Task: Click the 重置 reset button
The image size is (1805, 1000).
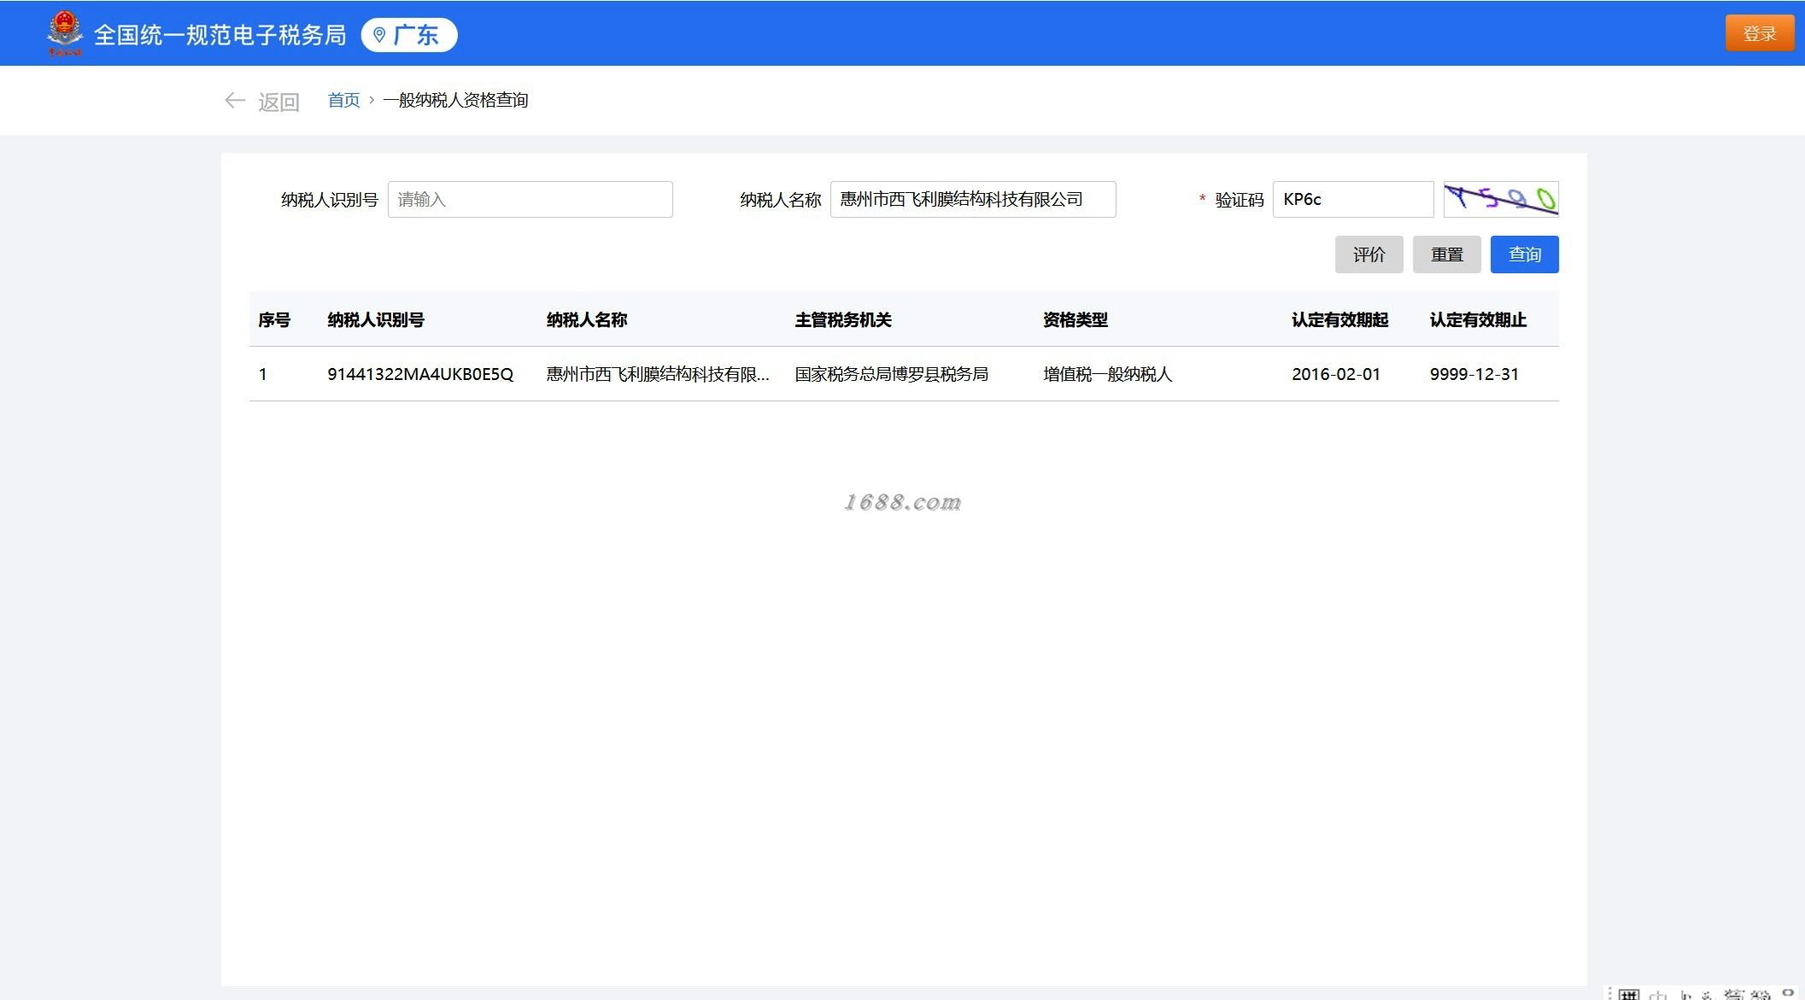Action: point(1446,254)
